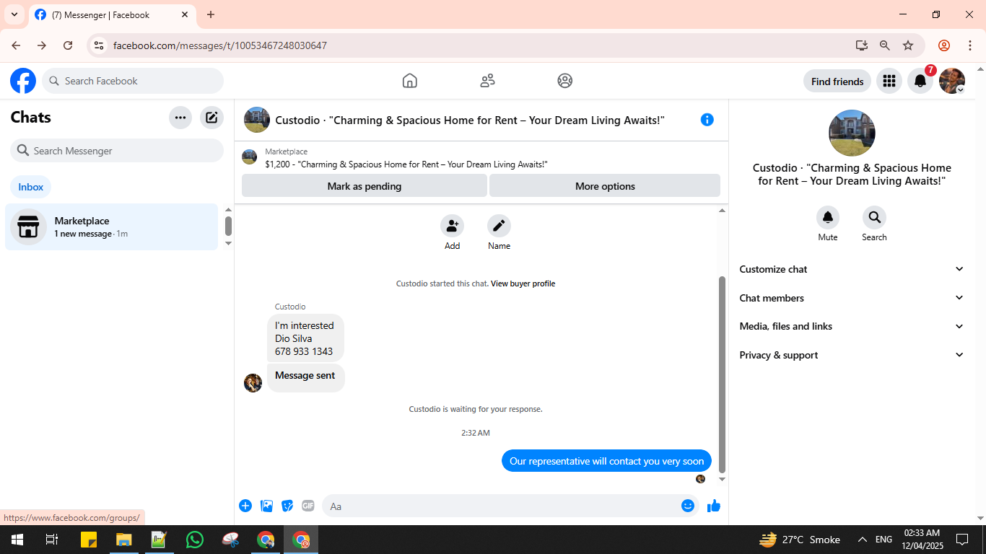This screenshot has height=554, width=986.
Task: Open the Friends icon in top navigation
Action: tap(488, 81)
